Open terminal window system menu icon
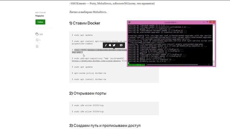Screen dimensions: 230x129 pyautogui.click(x=129, y=22)
